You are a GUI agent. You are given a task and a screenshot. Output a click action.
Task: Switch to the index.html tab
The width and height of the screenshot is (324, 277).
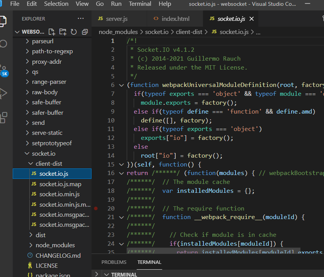point(175,19)
